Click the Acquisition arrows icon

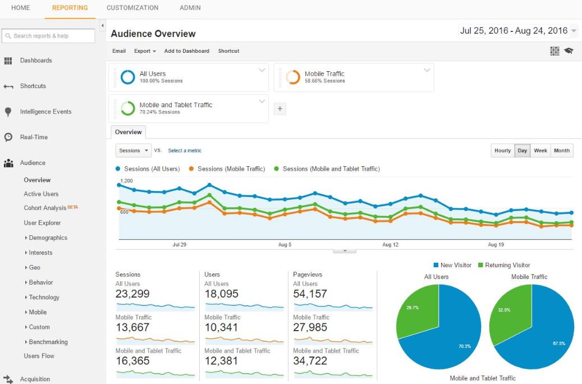click(x=8, y=380)
